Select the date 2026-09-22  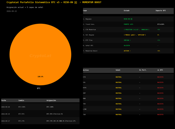(x=12, y=11)
